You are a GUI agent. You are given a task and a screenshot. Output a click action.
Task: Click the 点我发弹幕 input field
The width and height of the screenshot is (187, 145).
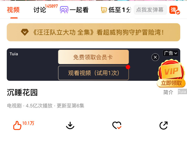point(150,10)
